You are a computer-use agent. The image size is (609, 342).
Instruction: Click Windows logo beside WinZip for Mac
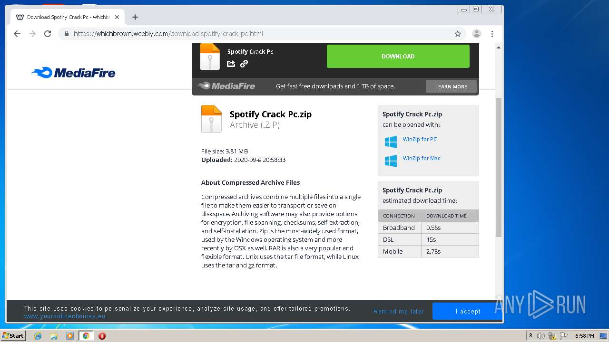click(391, 161)
